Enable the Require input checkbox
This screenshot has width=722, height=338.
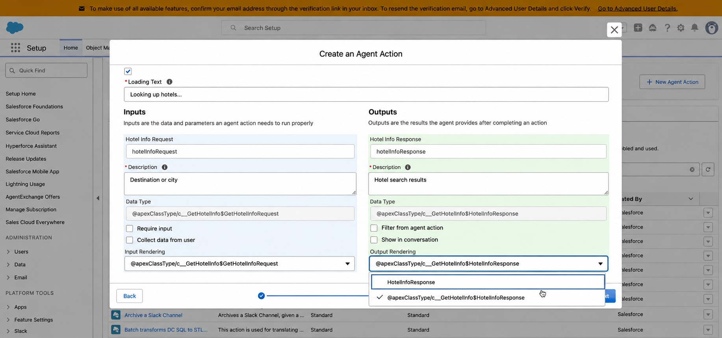pyautogui.click(x=130, y=228)
